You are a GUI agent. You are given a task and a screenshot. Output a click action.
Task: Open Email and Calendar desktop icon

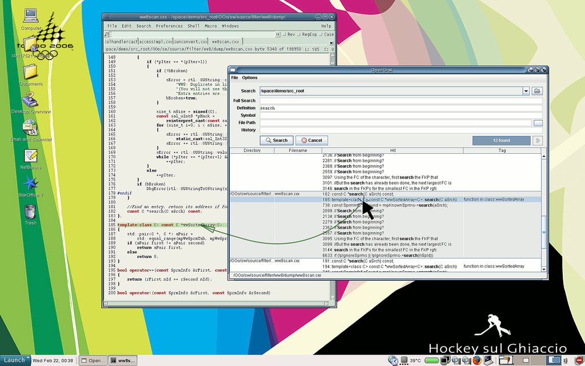(30, 128)
